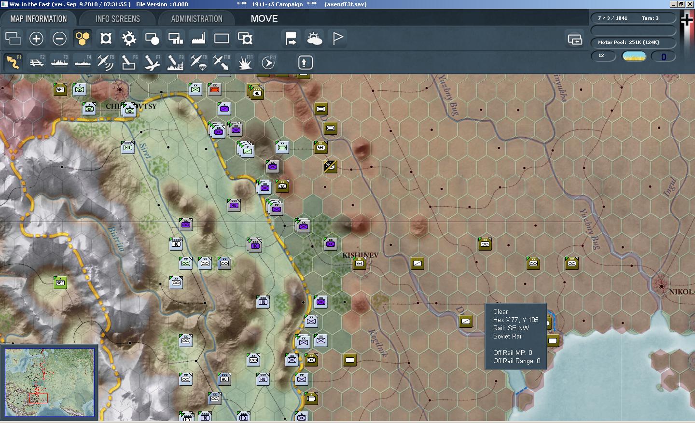Screen dimensions: 695x423
Task: Click the minimap overview thumbnail
Action: pyautogui.click(x=50, y=382)
